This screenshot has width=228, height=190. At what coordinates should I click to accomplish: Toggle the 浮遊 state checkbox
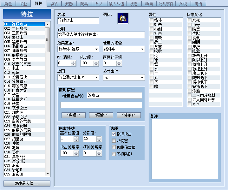pos(189,91)
